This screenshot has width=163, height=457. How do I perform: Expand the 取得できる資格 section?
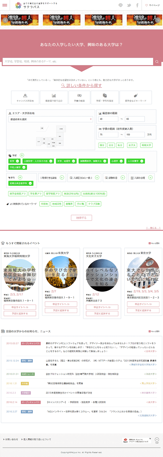pyautogui.click(x=62, y=177)
